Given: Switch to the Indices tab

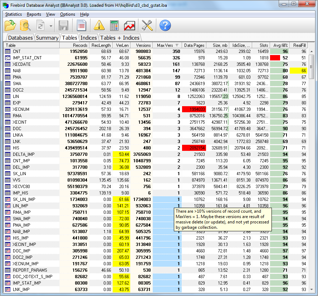Looking at the screenshot, I should tap(88, 38).
